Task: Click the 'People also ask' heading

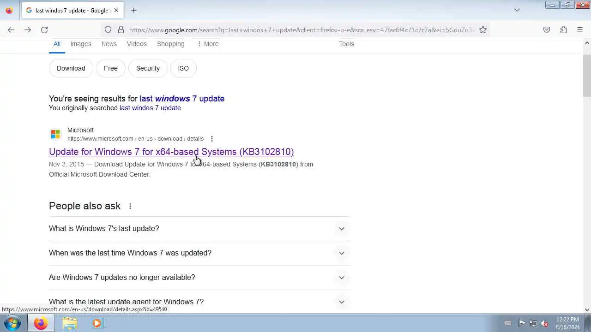Action: (x=85, y=206)
